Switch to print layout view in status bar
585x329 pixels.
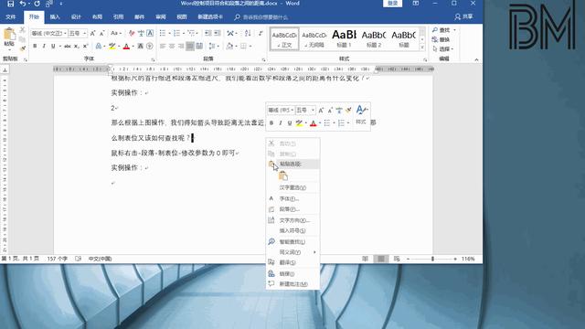(x=381, y=259)
